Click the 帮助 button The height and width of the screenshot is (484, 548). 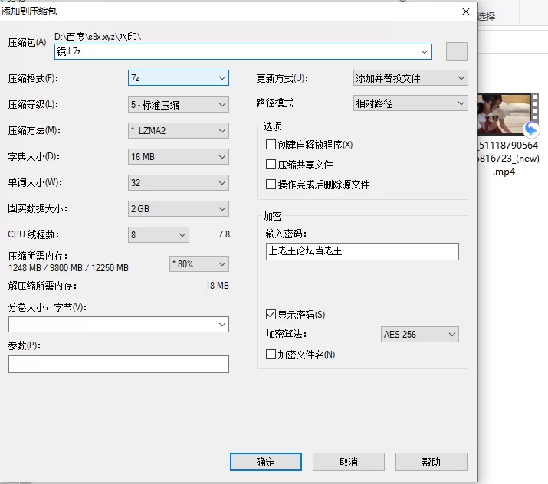pyautogui.click(x=432, y=462)
